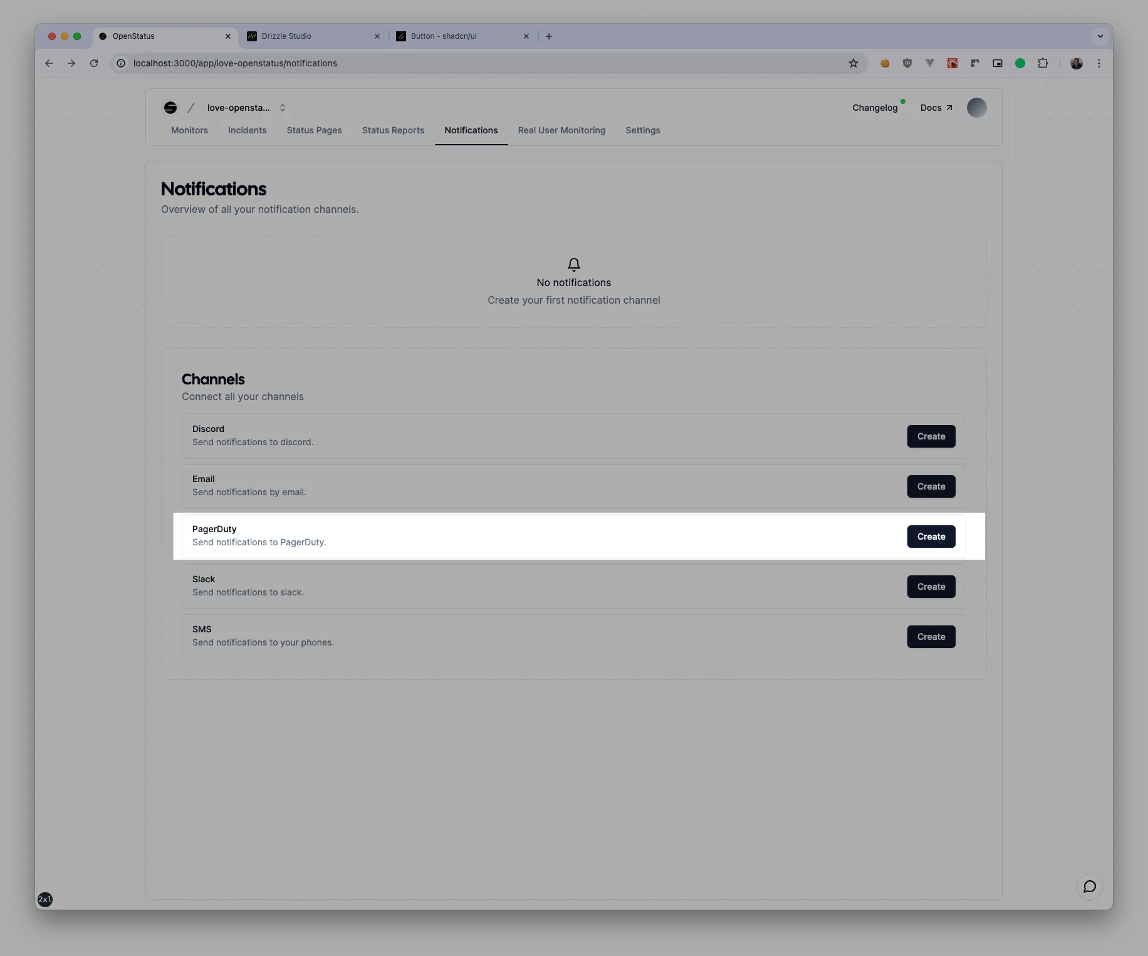Click your profile avatar in the top right
1148x956 pixels.
click(976, 107)
